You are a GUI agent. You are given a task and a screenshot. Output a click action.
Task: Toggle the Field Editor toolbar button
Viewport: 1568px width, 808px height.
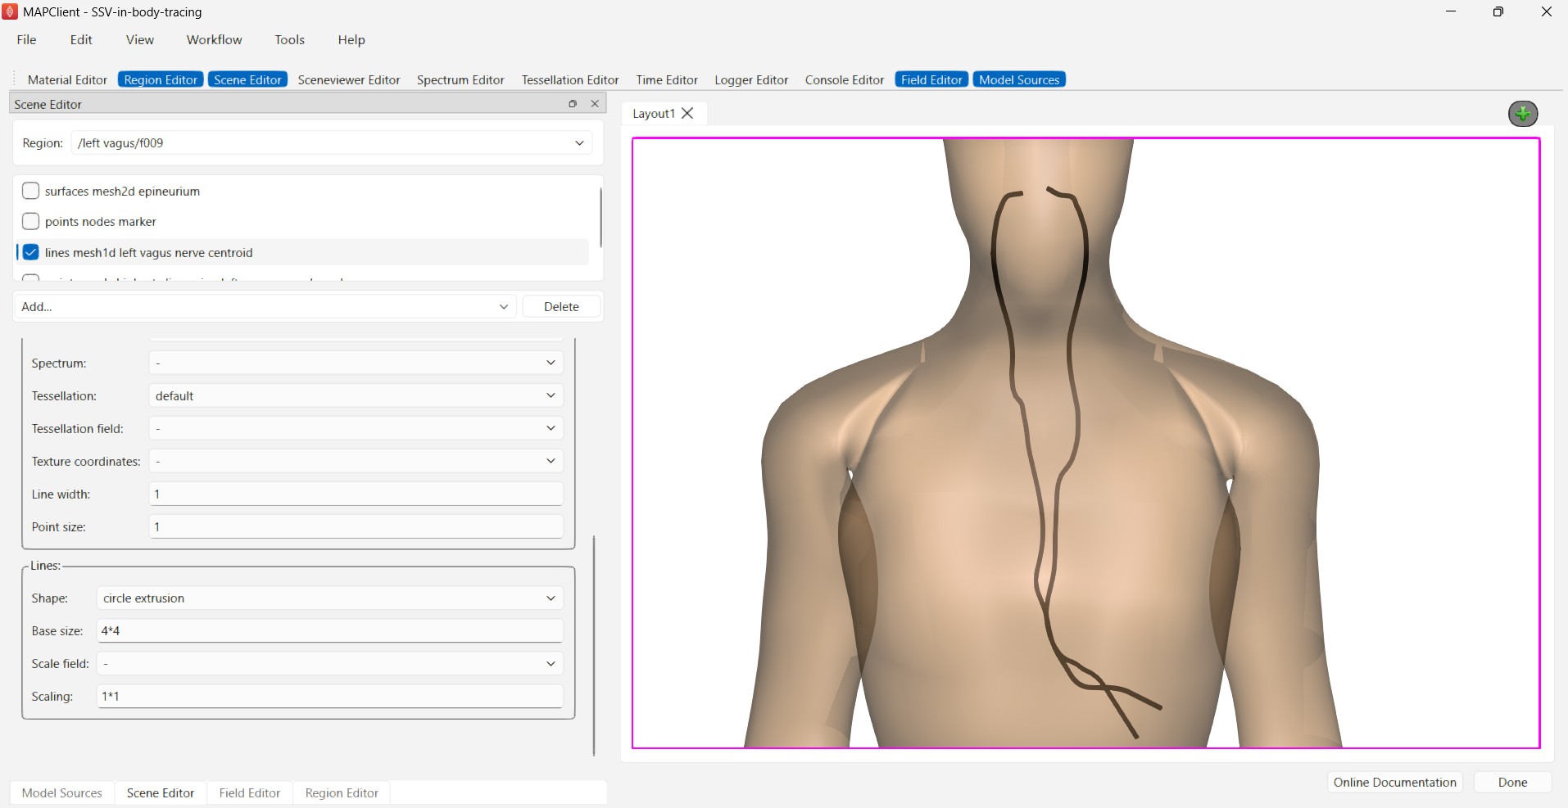coord(931,79)
